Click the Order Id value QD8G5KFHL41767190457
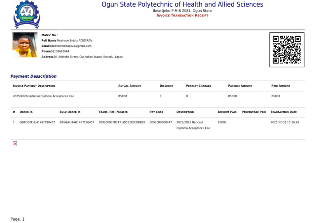Screen dimensions: 316x223 coord(37,122)
